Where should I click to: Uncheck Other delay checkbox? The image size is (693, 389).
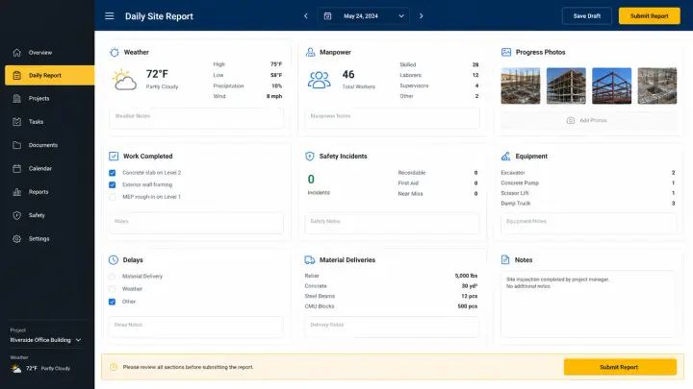112,302
